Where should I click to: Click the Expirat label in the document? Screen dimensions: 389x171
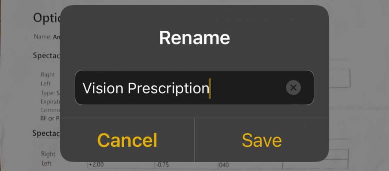(x=50, y=102)
